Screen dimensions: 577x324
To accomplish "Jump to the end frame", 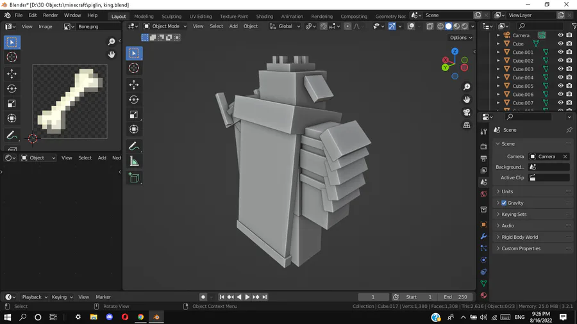I will point(265,297).
